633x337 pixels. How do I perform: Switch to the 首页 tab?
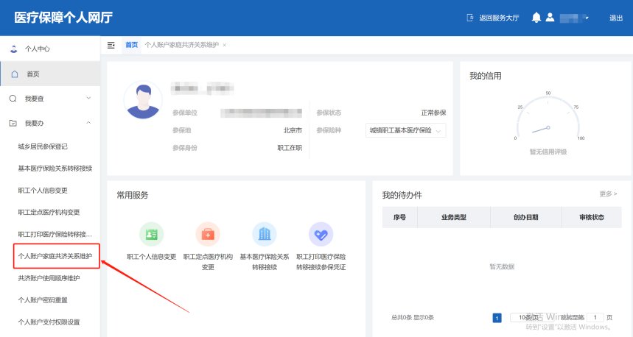click(x=131, y=45)
